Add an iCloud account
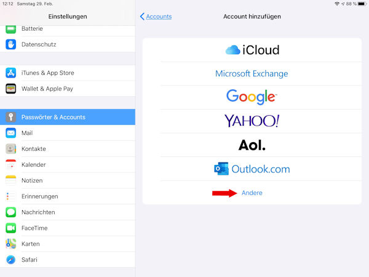This screenshot has width=369, height=277. click(252, 50)
